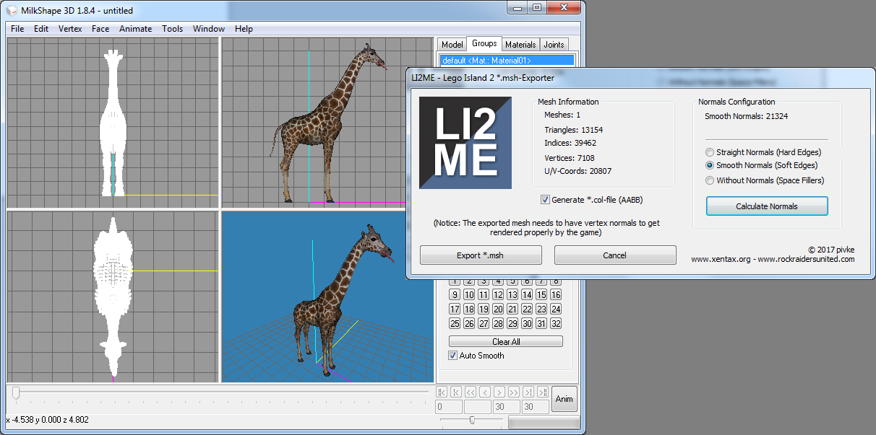The image size is (876, 435).
Task: Select smoothing group 32
Action: coord(556,323)
